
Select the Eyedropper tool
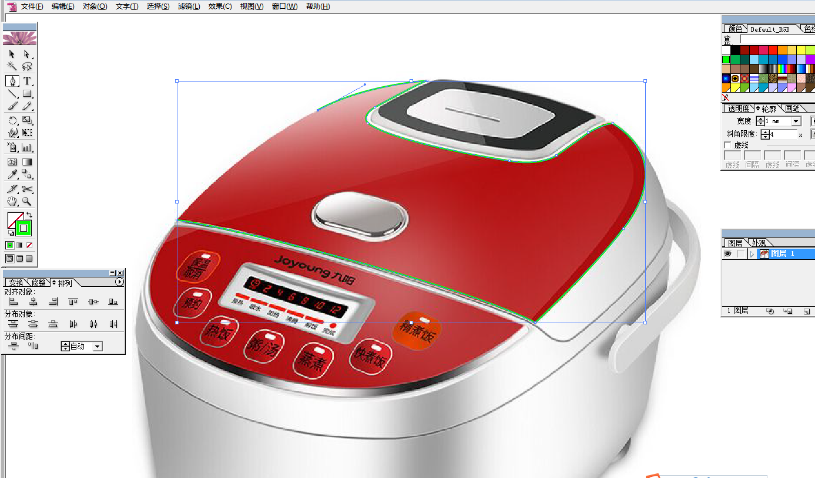click(12, 174)
